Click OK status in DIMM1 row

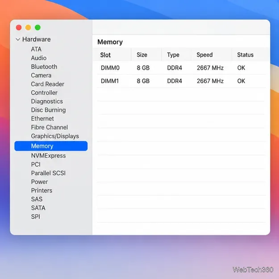tap(241, 81)
